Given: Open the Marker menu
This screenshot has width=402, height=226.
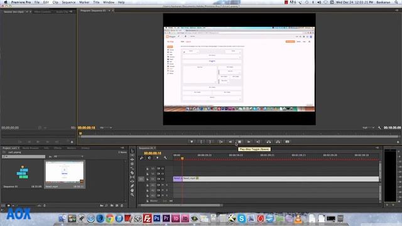Looking at the screenshot, I should [x=84, y=3].
